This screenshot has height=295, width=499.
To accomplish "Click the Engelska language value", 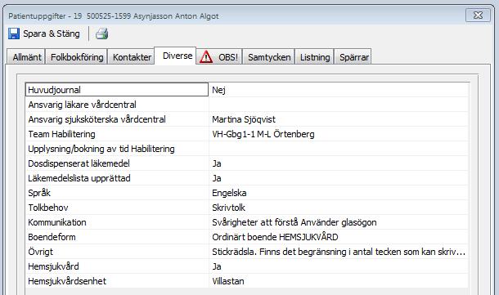I will 229,193.
